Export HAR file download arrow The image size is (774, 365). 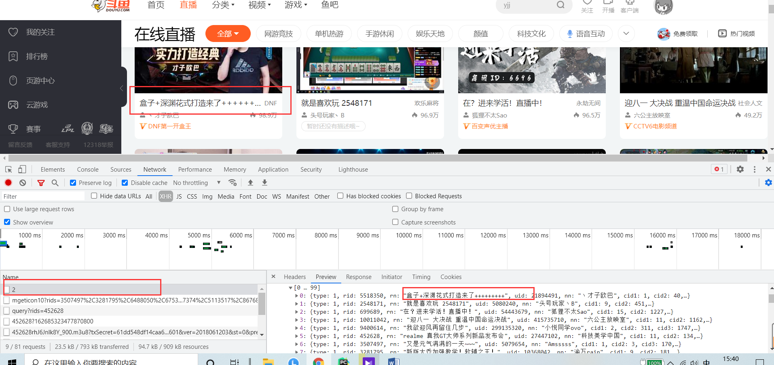(x=264, y=182)
